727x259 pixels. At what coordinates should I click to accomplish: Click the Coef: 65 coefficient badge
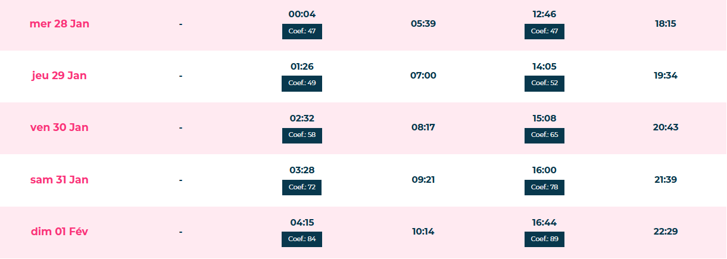point(544,135)
